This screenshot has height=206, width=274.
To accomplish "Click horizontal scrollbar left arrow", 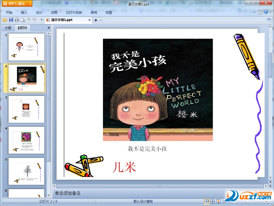I will tap(54, 186).
